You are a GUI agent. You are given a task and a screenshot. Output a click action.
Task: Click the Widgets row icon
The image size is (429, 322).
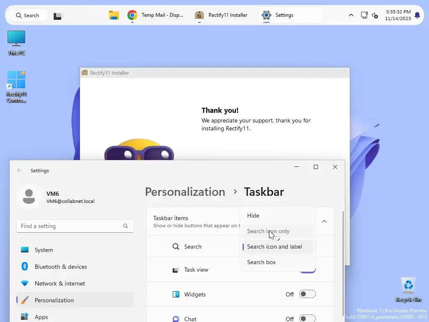pyautogui.click(x=176, y=294)
